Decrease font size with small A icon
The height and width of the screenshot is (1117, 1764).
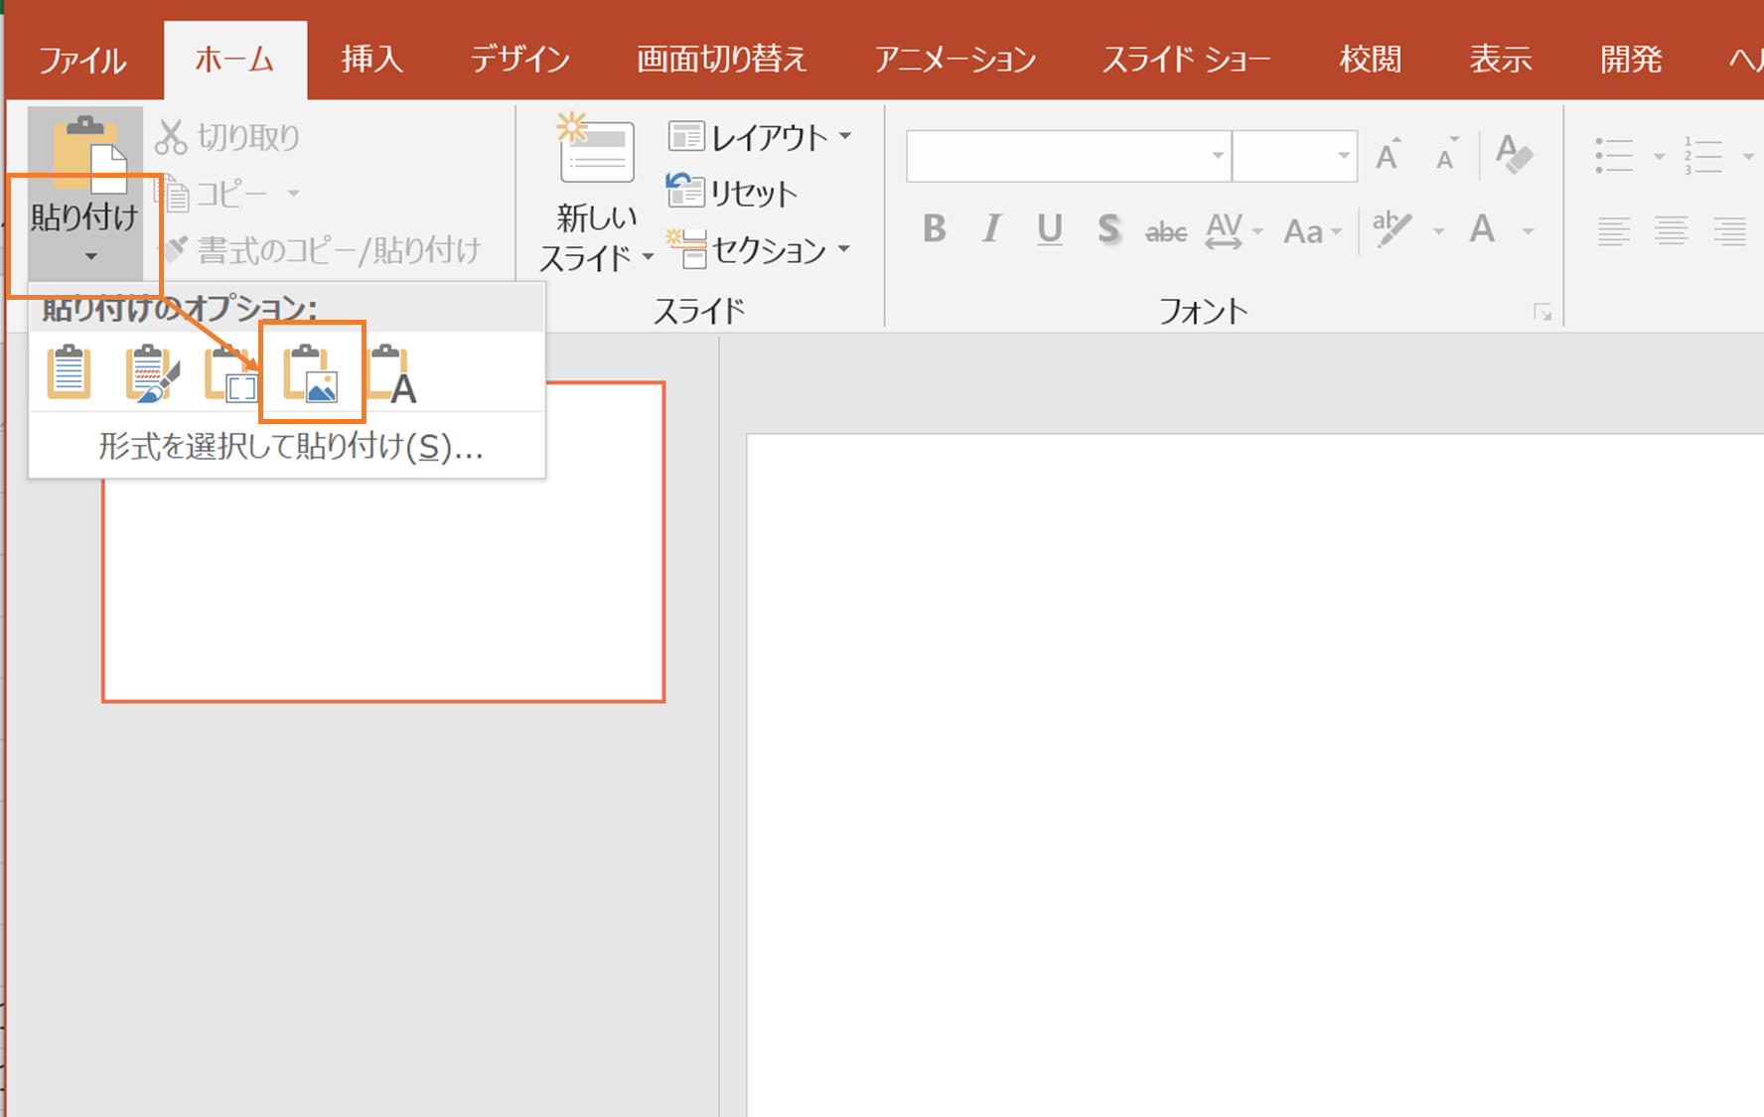[x=1447, y=154]
